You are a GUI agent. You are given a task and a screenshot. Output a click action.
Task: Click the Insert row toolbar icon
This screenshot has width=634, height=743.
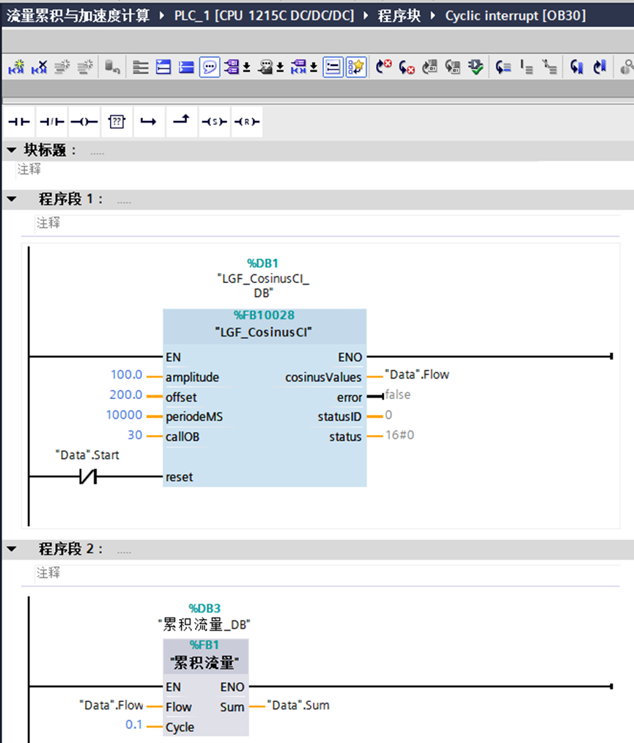(62, 67)
